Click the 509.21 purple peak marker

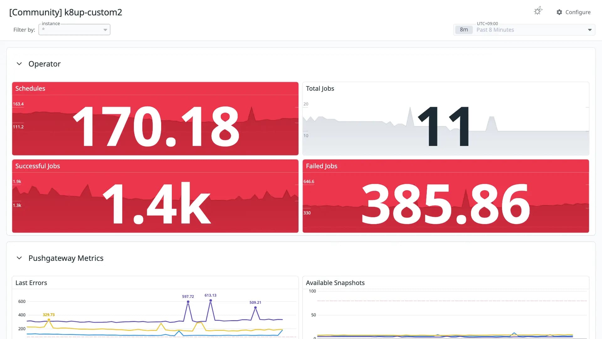255,308
